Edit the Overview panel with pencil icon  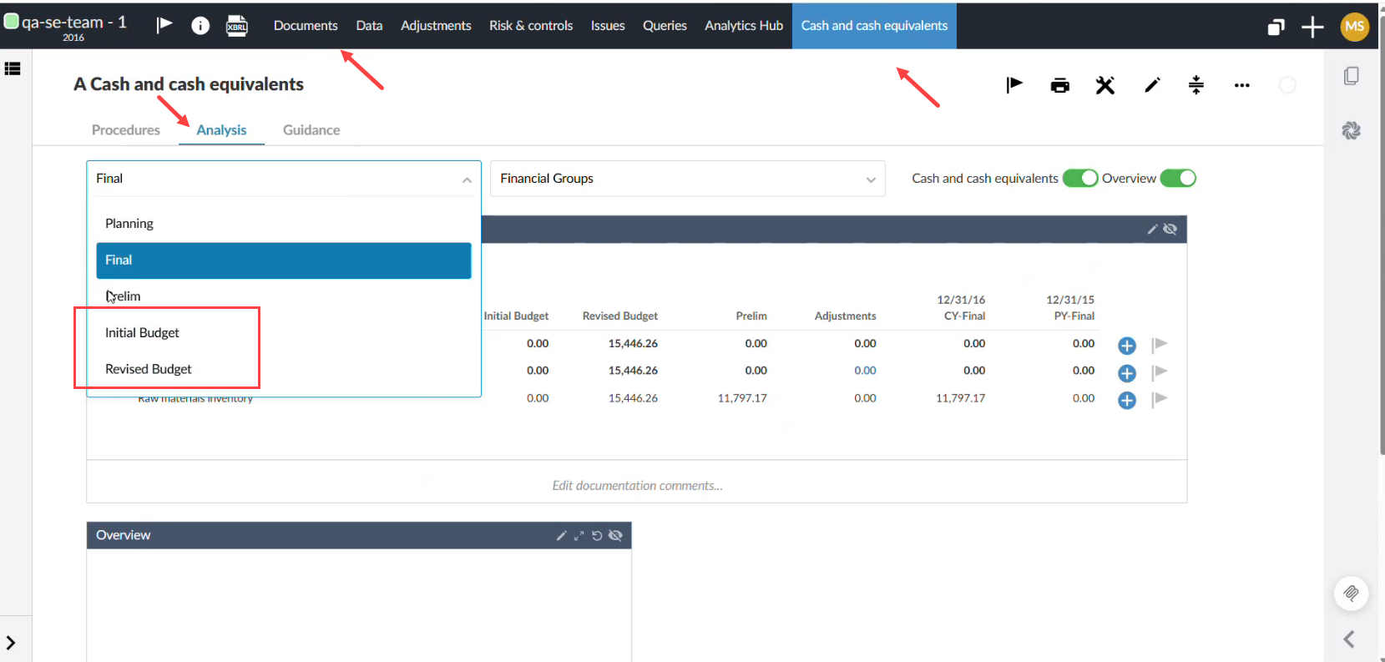point(561,535)
